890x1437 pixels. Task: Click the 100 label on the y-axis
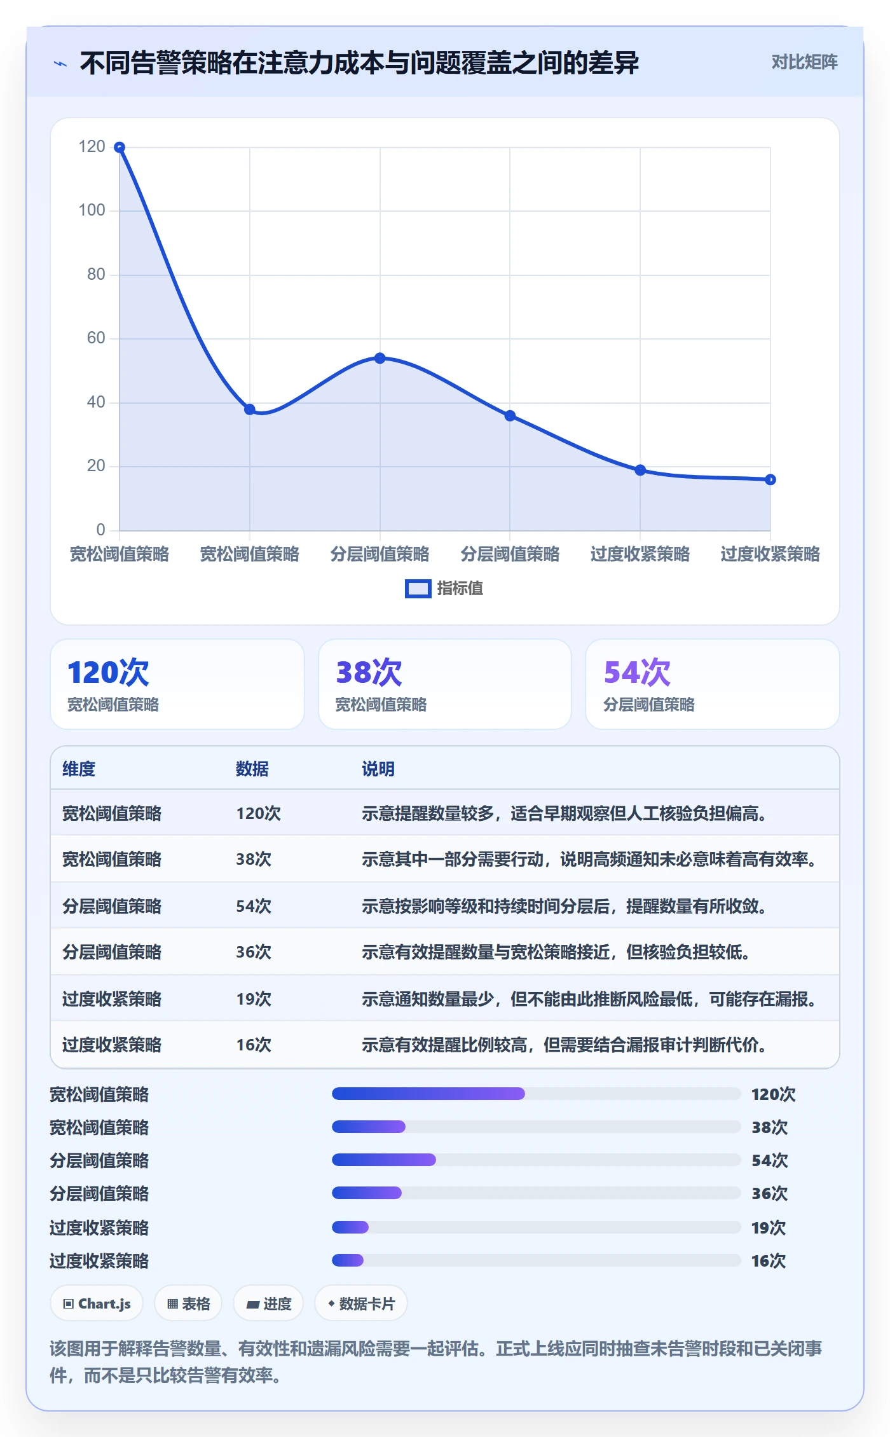[x=92, y=210]
